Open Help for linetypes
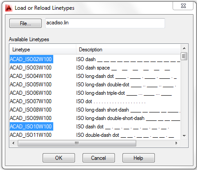 pyautogui.click(x=138, y=158)
